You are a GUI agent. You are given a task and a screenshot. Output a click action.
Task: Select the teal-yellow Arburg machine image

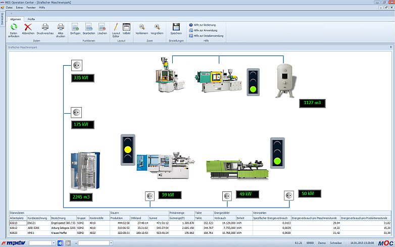pyautogui.click(x=218, y=80)
